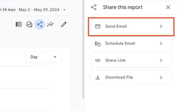
Task: Select the Share Link option
Action: coord(131,60)
